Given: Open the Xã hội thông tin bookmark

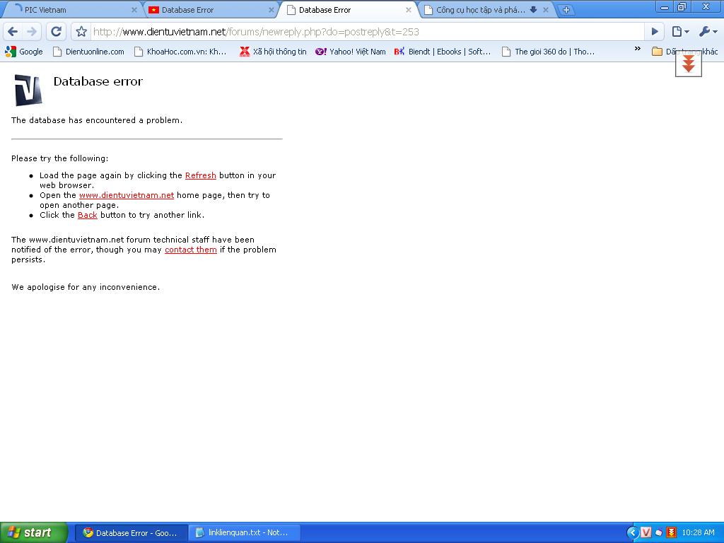Looking at the screenshot, I should (273, 51).
